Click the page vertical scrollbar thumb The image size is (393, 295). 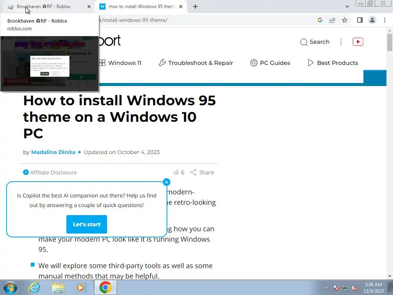[x=390, y=42]
